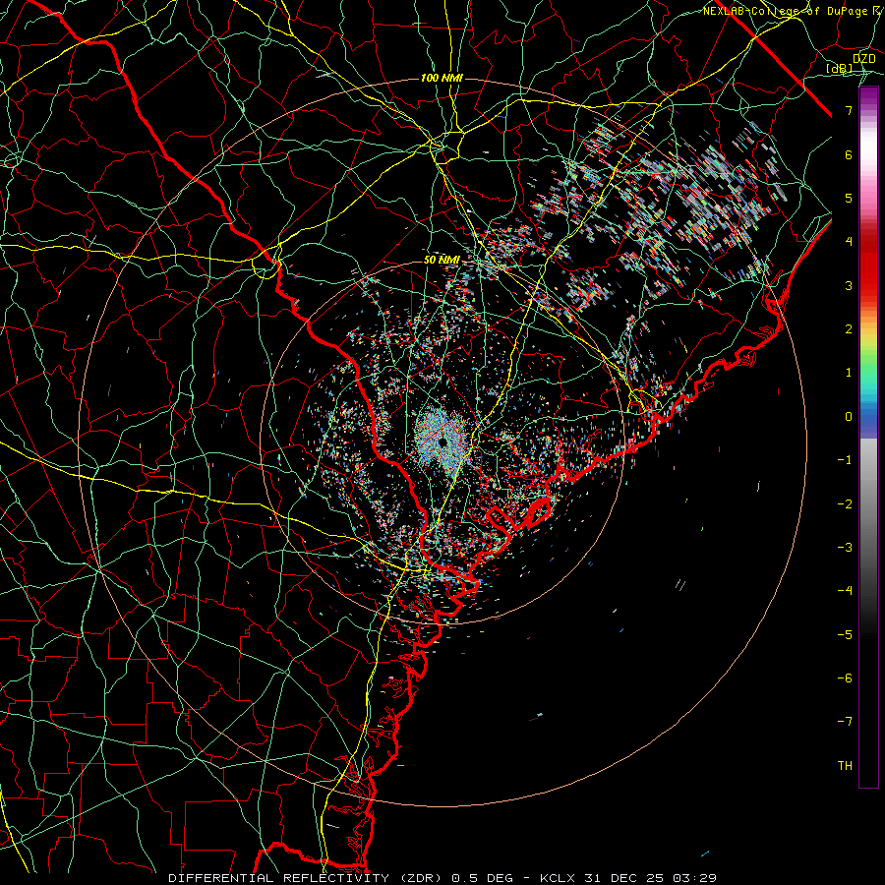The height and width of the screenshot is (885, 885).
Task: Click the "50 NMI" range ring label
Action: [442, 260]
